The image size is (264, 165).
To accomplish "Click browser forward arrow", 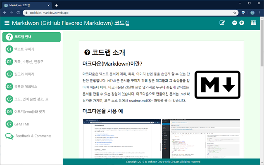I will 12,13.
